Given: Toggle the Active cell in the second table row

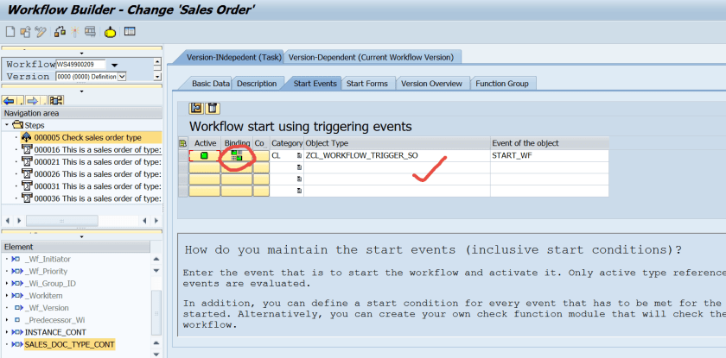Looking at the screenshot, I should [x=204, y=167].
